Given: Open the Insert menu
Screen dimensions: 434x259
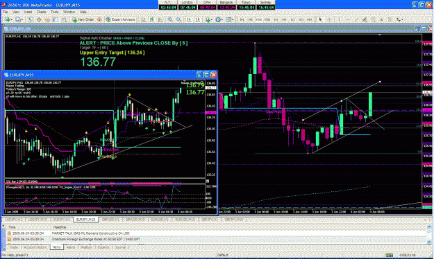Looking at the screenshot, I should tap(28, 12).
